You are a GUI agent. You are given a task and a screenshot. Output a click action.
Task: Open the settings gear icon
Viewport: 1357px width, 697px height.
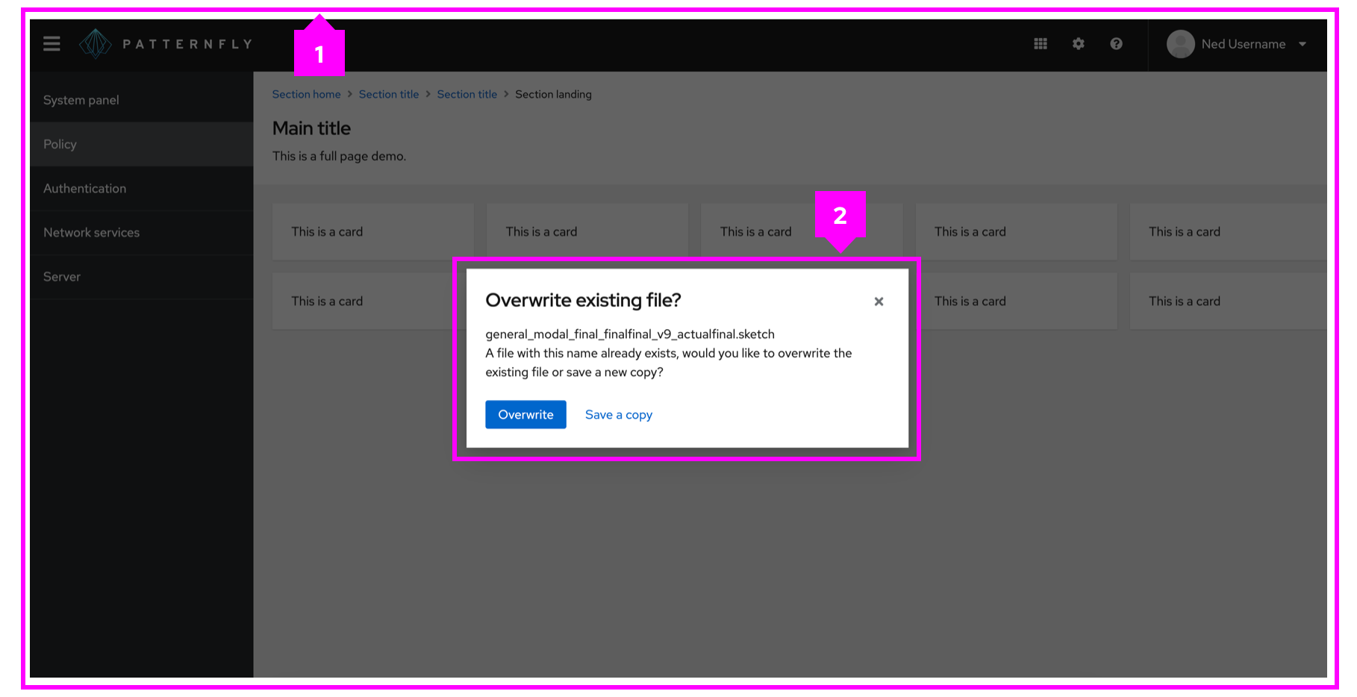point(1078,43)
